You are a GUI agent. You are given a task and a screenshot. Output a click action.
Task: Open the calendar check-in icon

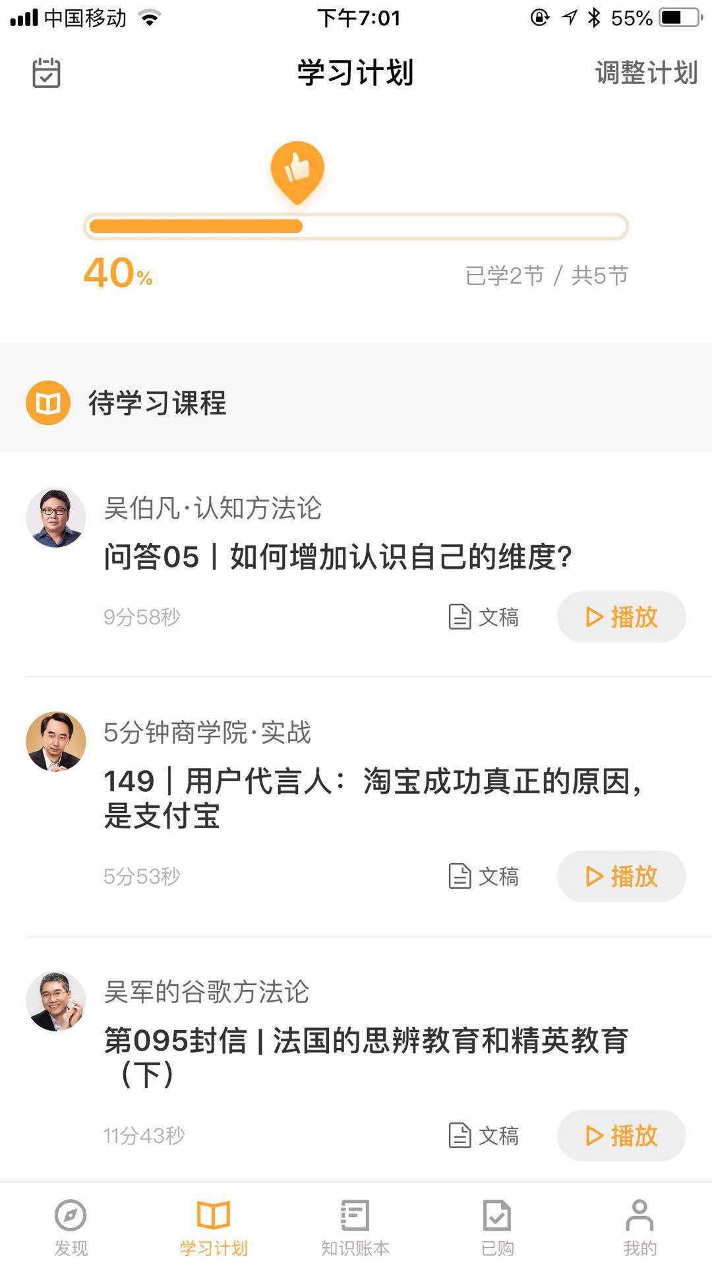pyautogui.click(x=46, y=73)
